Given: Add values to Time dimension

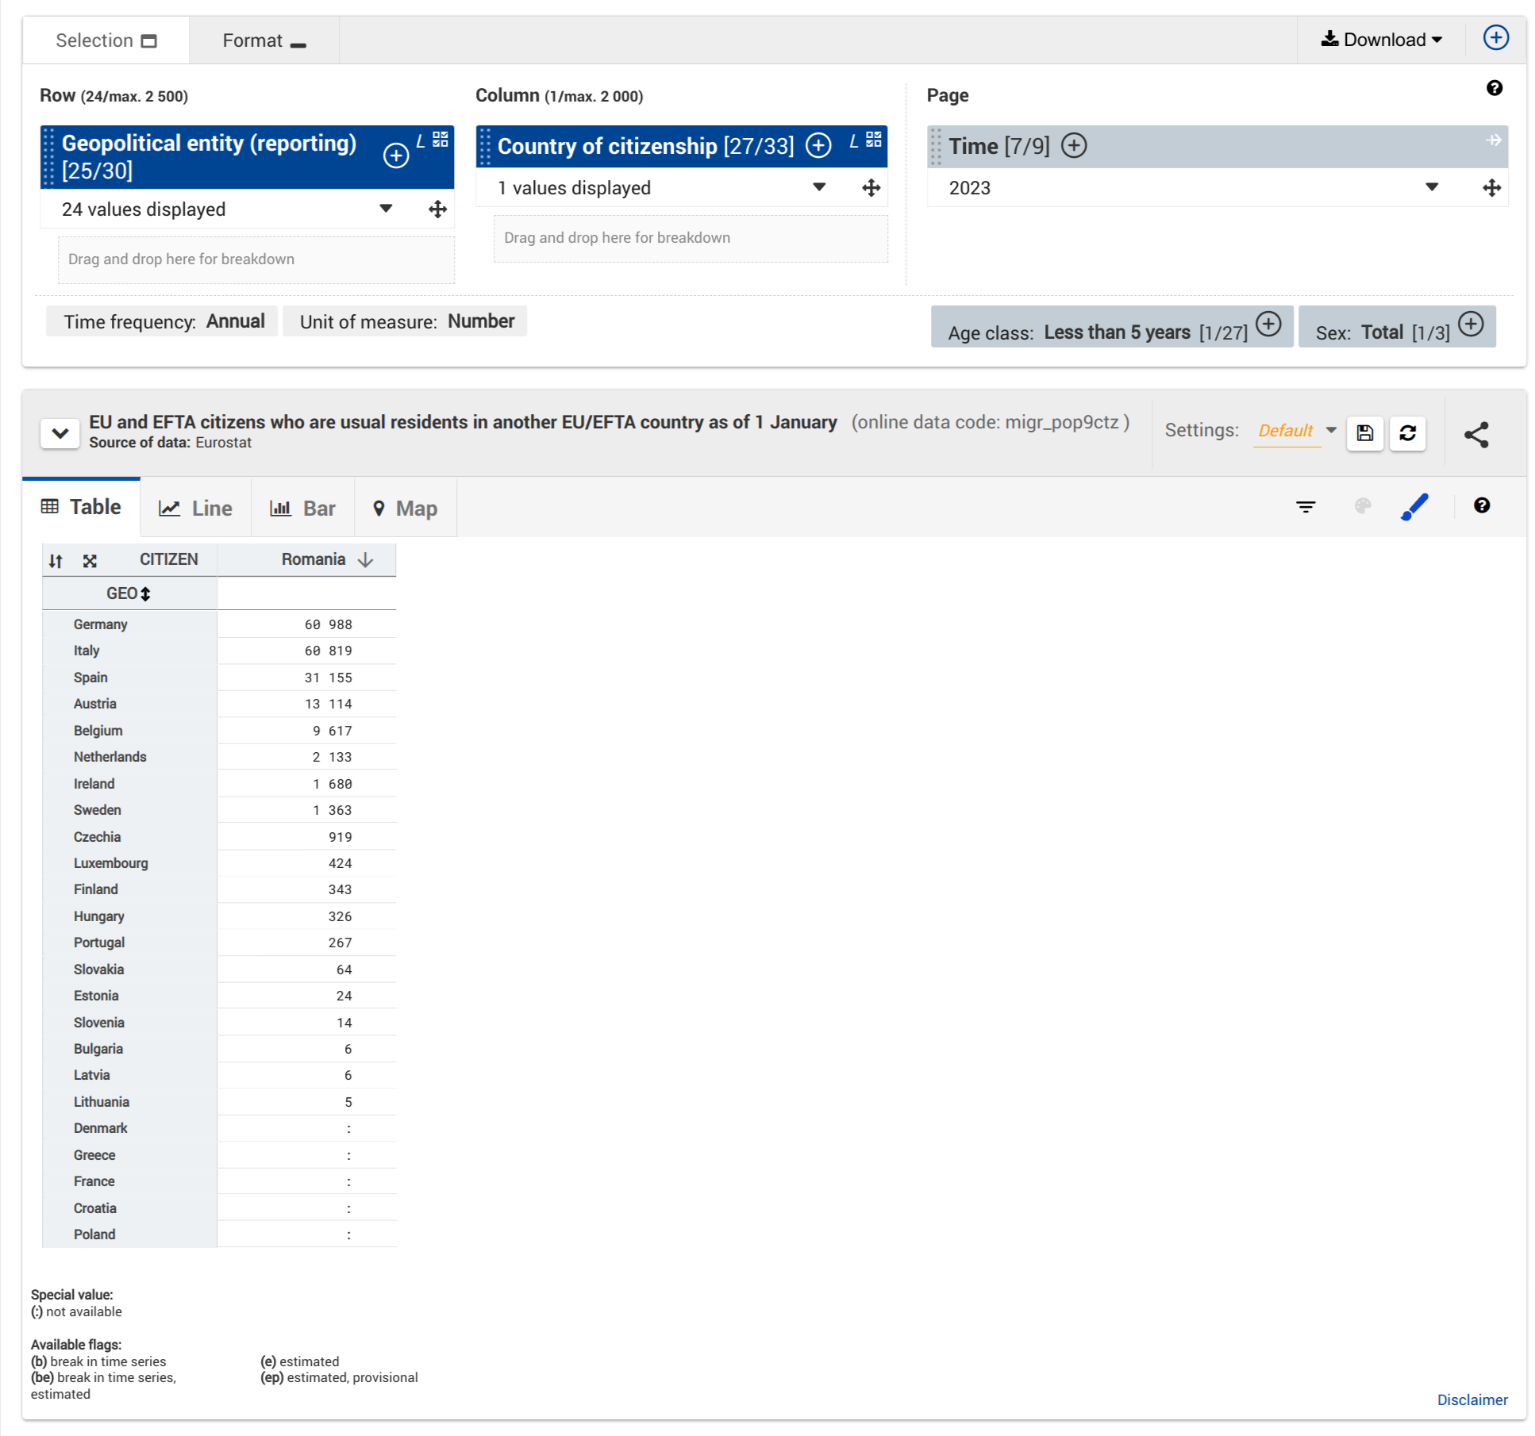Looking at the screenshot, I should pos(1074,146).
